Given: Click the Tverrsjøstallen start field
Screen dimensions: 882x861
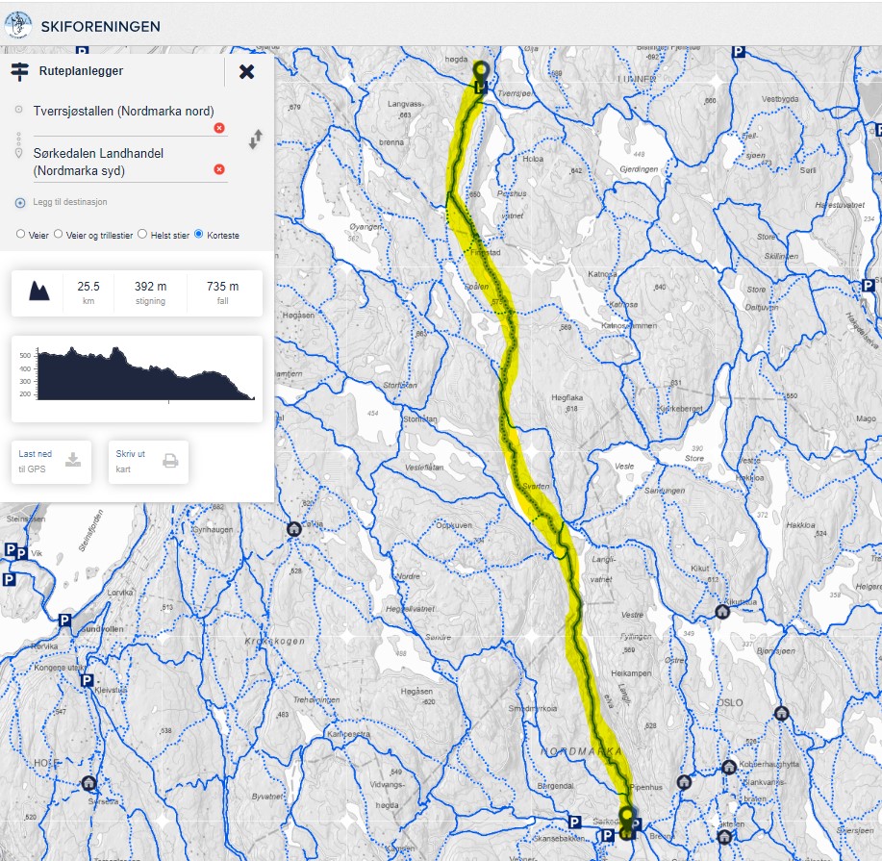Looking at the screenshot, I should tap(122, 111).
